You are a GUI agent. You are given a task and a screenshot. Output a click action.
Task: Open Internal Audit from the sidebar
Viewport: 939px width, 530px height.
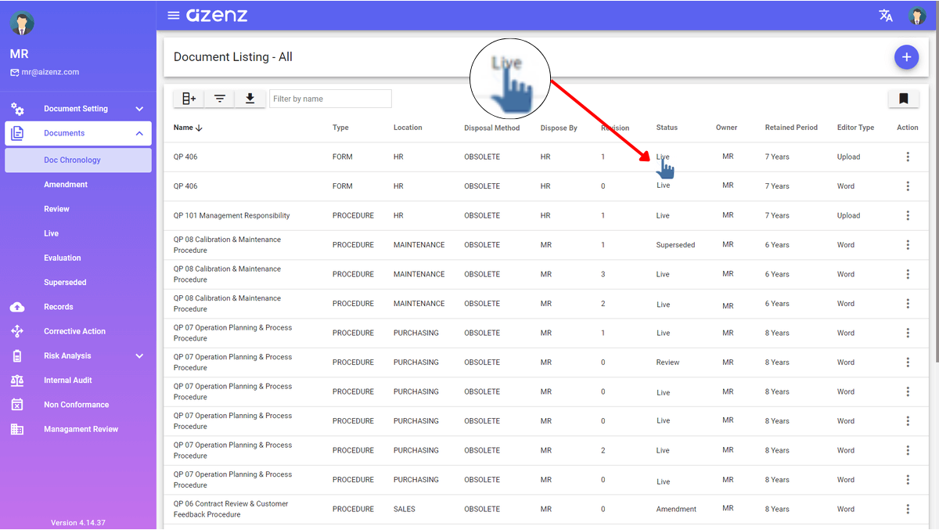tap(68, 380)
